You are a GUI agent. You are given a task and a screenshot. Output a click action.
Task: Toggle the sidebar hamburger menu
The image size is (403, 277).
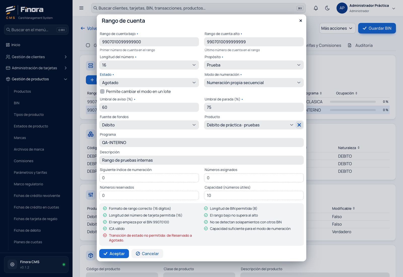click(81, 8)
